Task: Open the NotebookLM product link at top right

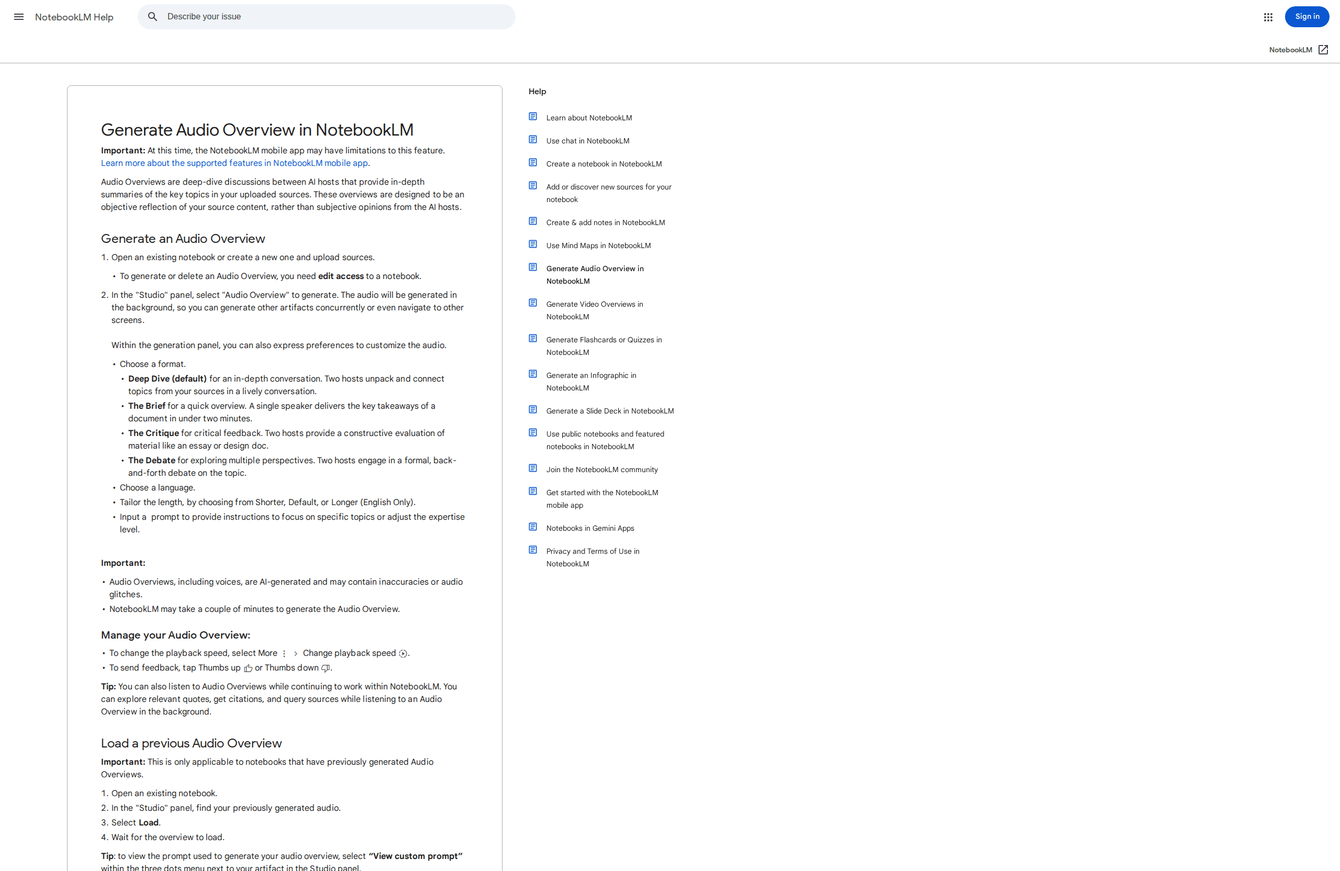Action: point(1290,50)
